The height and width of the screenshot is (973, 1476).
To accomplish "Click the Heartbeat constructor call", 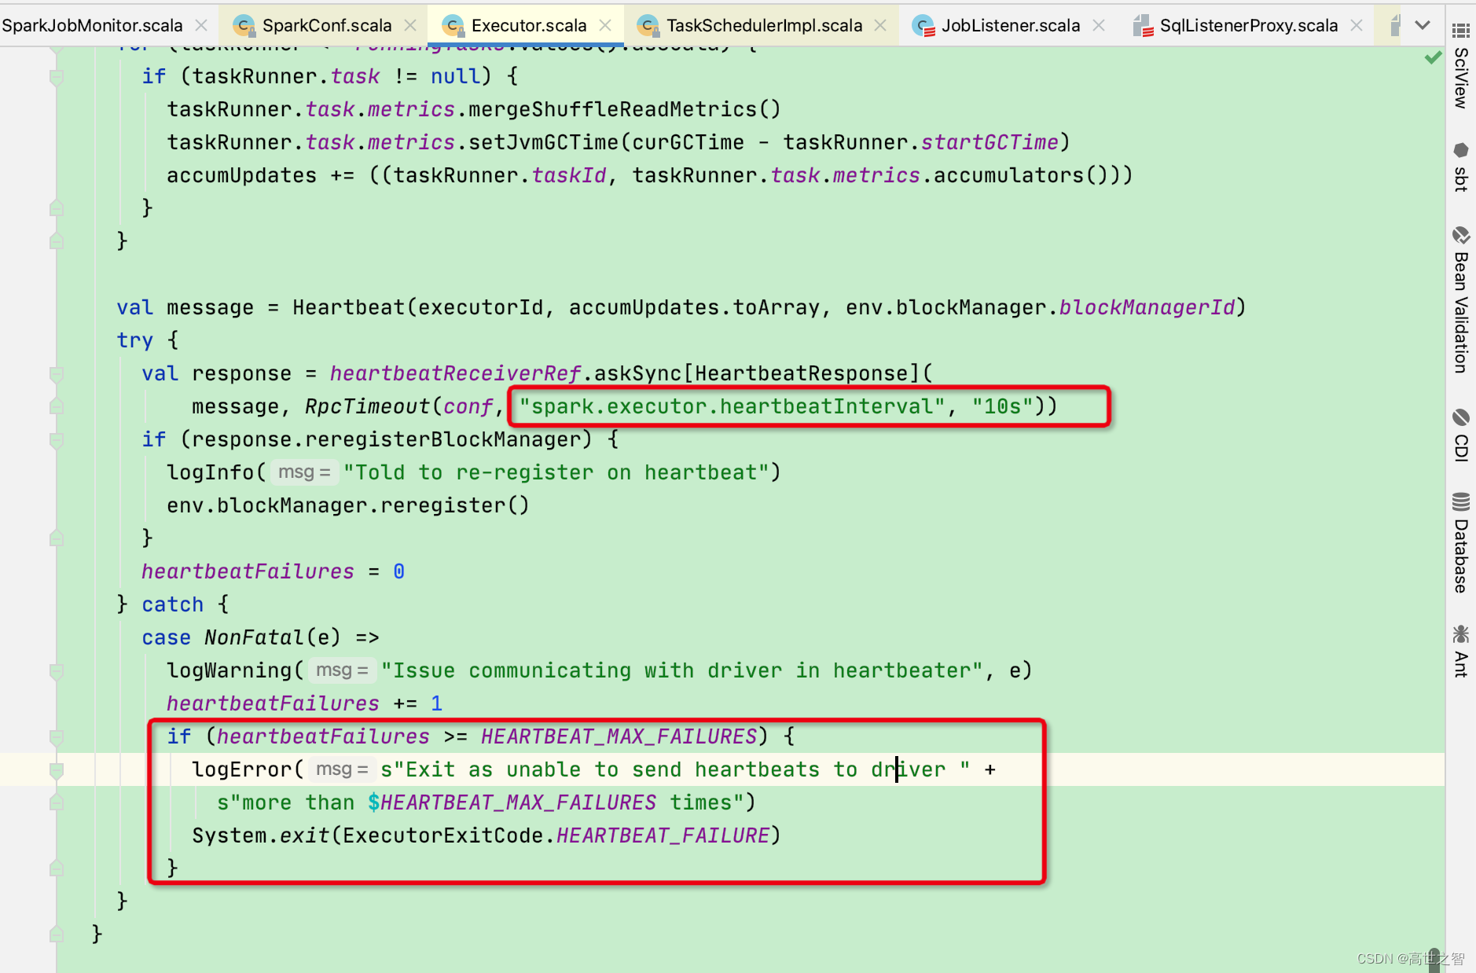I will click(x=348, y=307).
